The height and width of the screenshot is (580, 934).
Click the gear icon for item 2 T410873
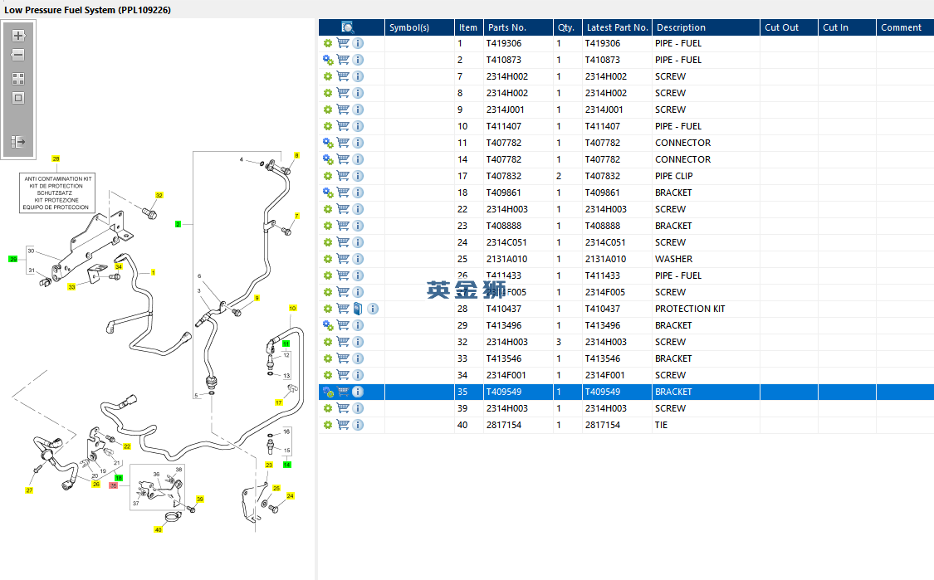(328, 60)
